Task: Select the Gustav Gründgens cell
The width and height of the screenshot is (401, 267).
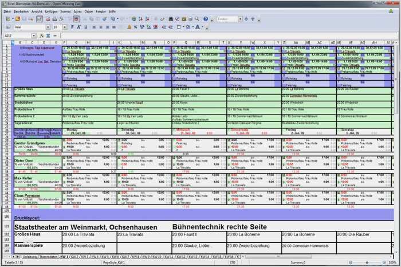Action: click(38, 143)
